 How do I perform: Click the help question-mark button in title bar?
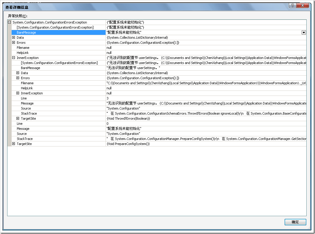click(293, 5)
